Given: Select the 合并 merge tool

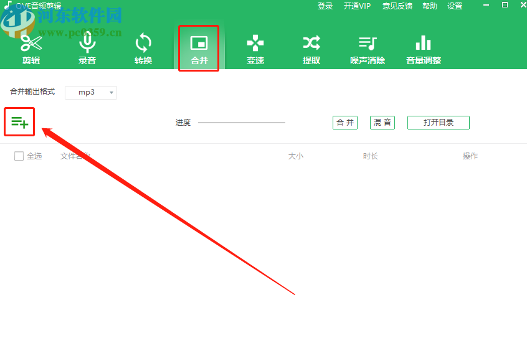Looking at the screenshot, I should coord(199,49).
